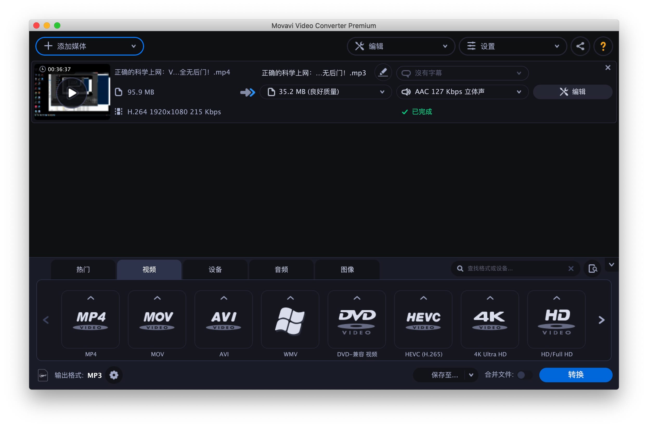Image resolution: width=648 pixels, height=428 pixels.
Task: Select the 4K Ultra HD format icon
Action: [x=490, y=319]
